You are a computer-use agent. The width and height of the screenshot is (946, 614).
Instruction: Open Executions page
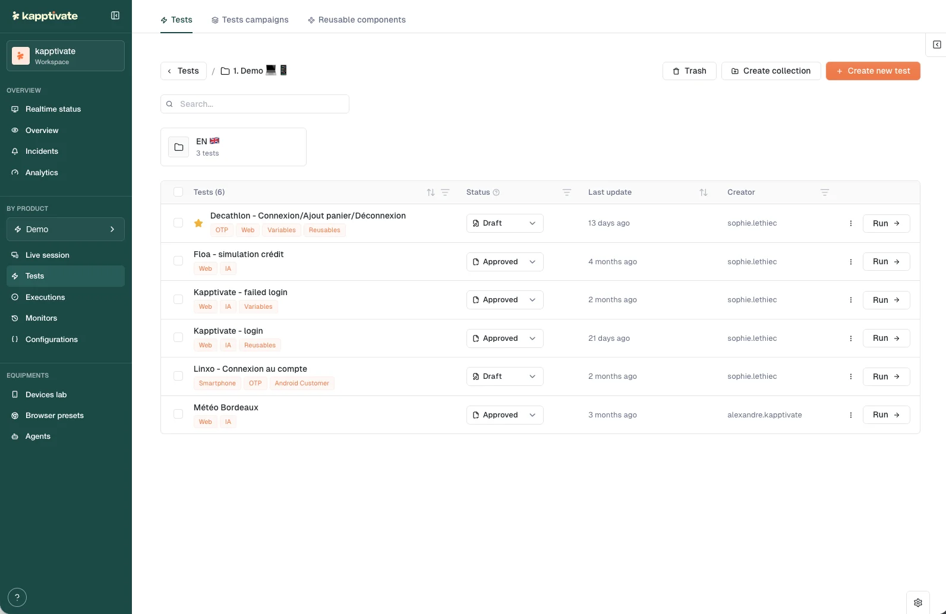click(x=65, y=297)
